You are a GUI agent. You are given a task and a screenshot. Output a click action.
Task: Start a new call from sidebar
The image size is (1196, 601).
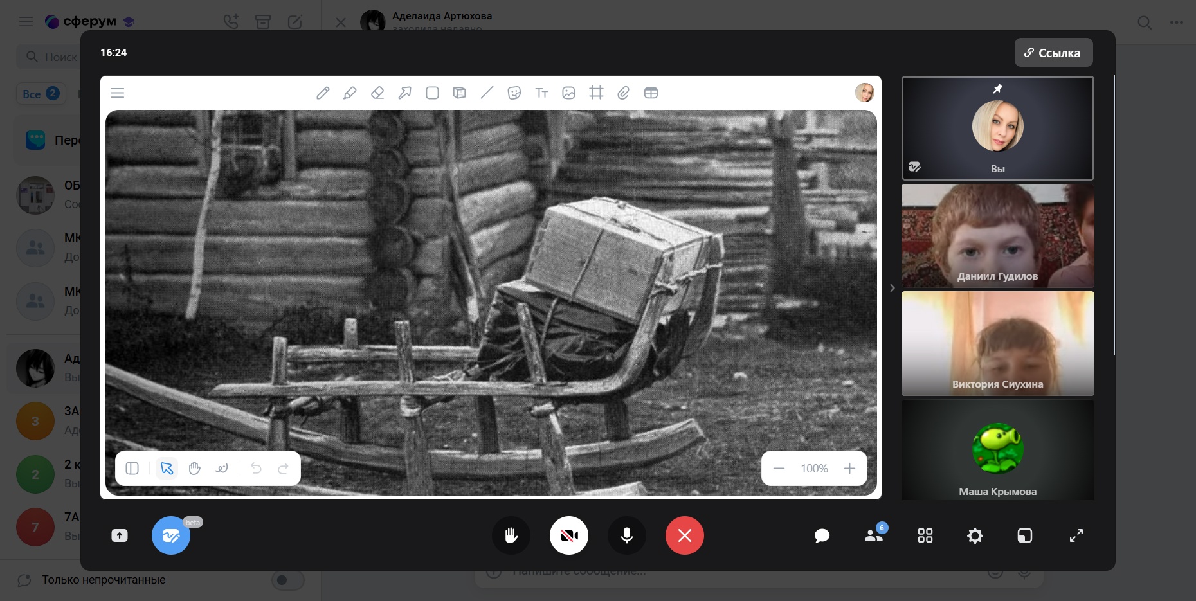coord(231,22)
